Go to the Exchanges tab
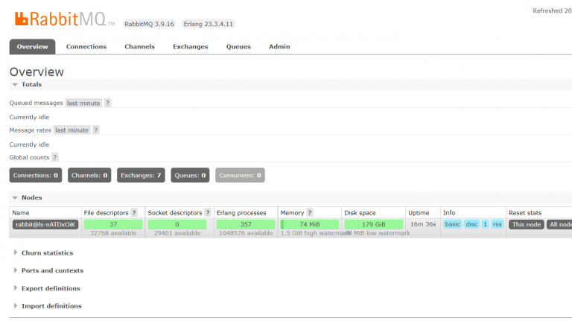Viewport: 572px width, 321px height. pyautogui.click(x=190, y=47)
